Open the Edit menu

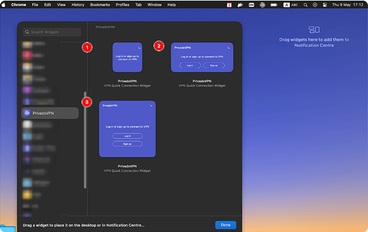click(48, 5)
